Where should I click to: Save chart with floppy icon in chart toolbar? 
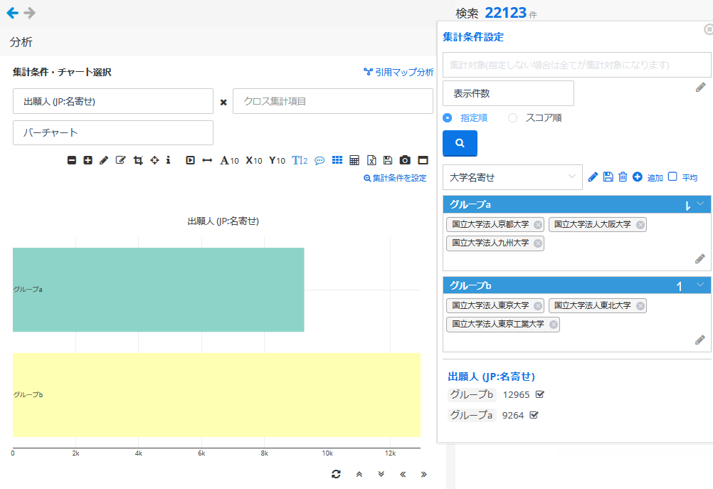pyautogui.click(x=387, y=160)
